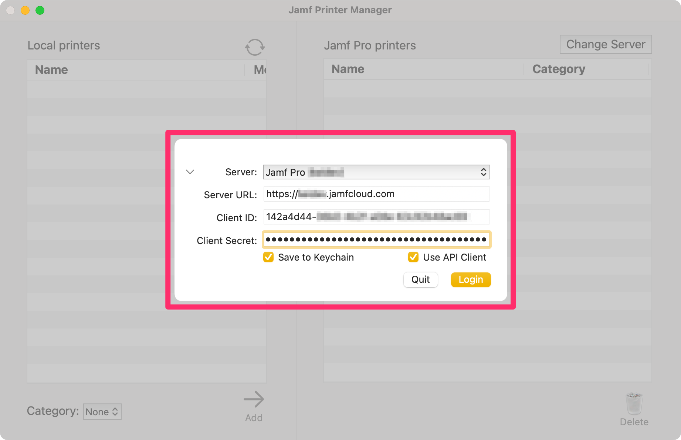Sort Jamf Pro printers by Category column
This screenshot has width=681, height=440.
click(586, 69)
